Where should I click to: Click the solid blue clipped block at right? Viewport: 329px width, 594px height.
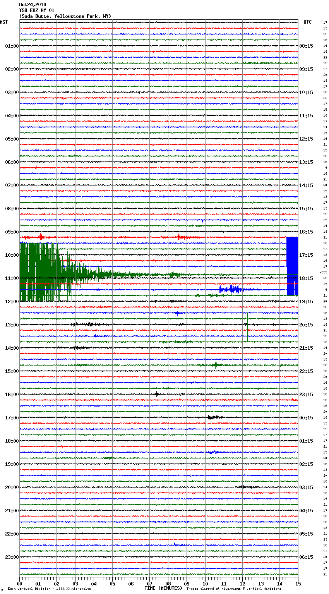pyautogui.click(x=292, y=266)
